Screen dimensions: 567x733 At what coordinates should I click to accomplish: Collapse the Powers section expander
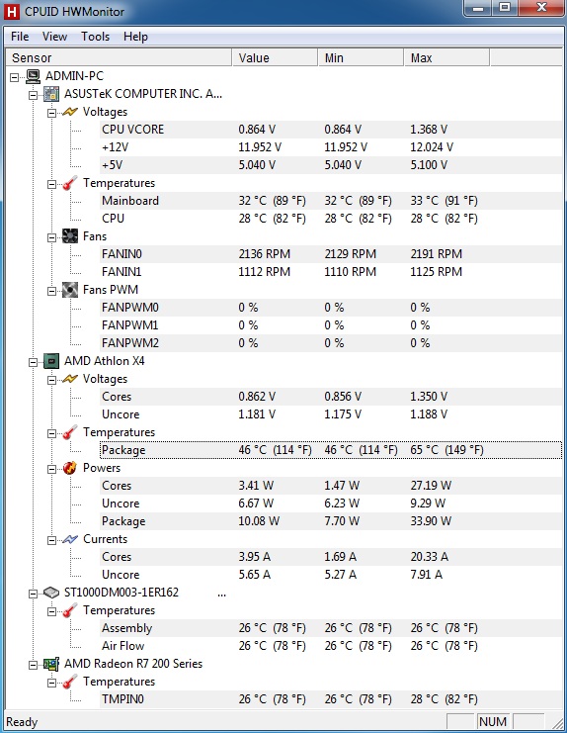51,469
